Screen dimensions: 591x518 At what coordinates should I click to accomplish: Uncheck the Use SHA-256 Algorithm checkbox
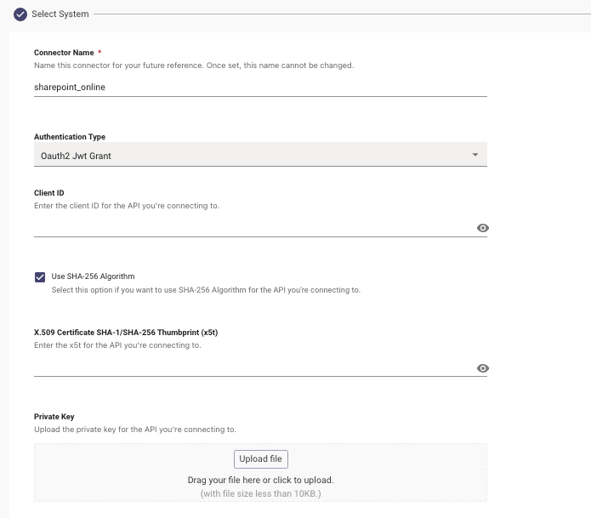click(x=40, y=277)
